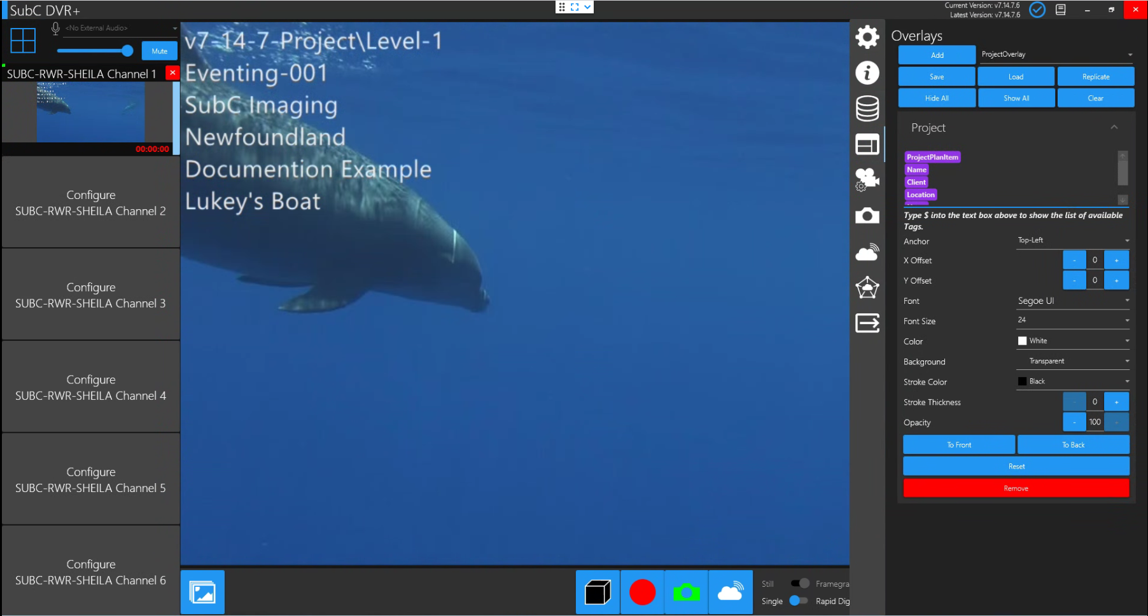Viewport: 1148px width, 616px height.
Task: Close SUBC-RWR-SHEILA Channel 1 with red X
Action: (172, 72)
